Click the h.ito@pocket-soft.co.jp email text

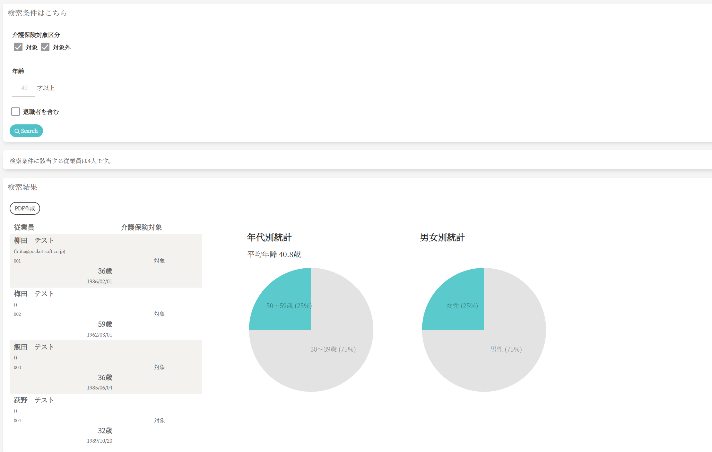39,251
